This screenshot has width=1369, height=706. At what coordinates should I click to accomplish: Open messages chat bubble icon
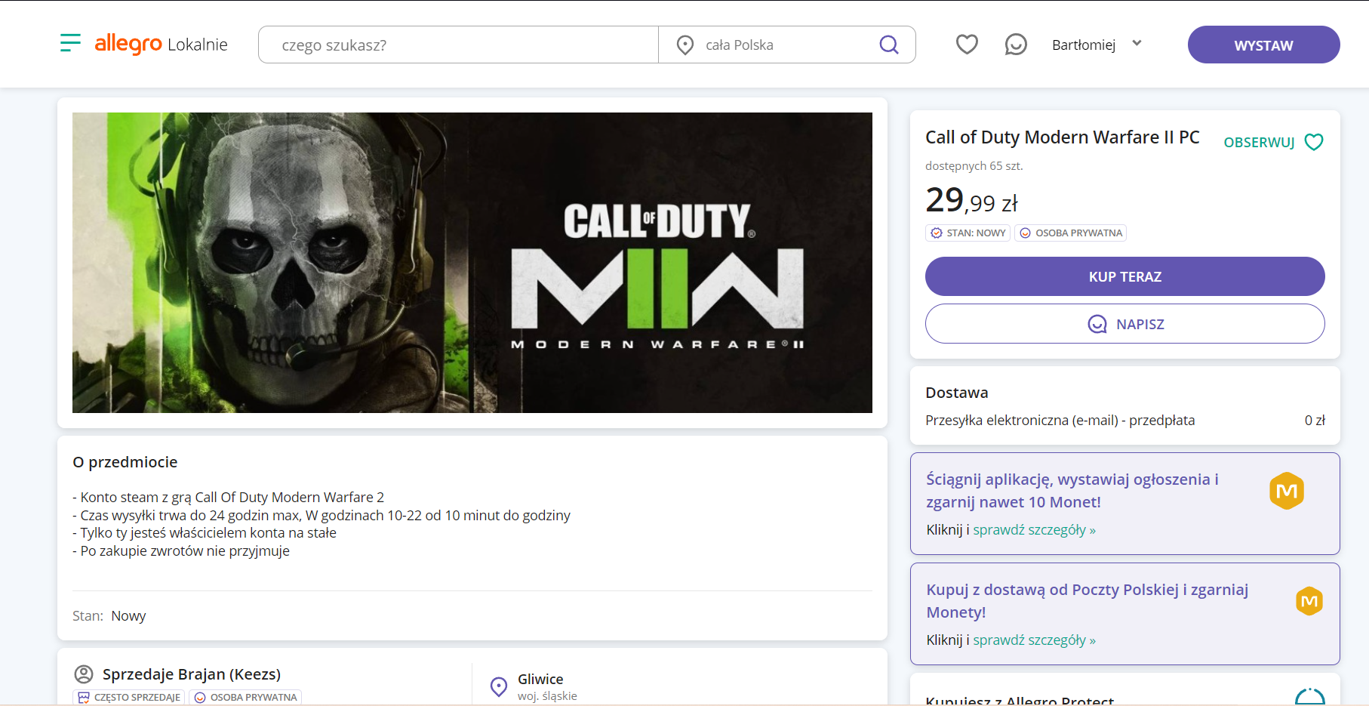[x=1015, y=45]
